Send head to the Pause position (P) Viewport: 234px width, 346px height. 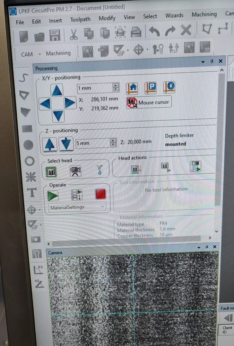[x=151, y=88]
